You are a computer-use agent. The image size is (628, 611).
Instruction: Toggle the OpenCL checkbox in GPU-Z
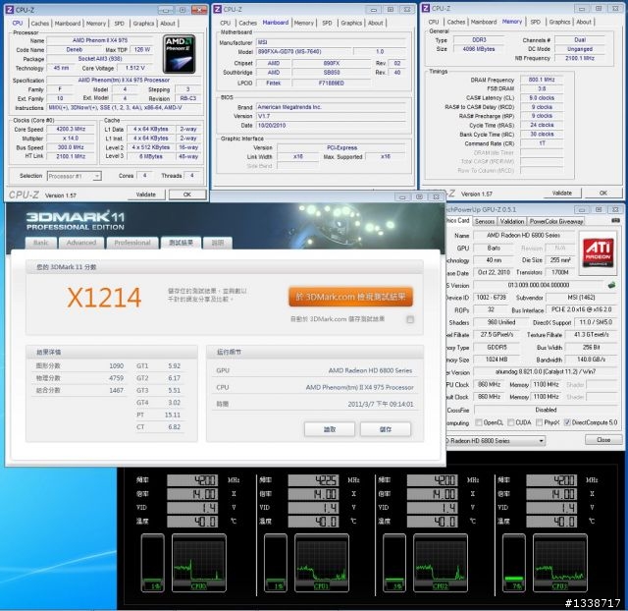(478, 422)
